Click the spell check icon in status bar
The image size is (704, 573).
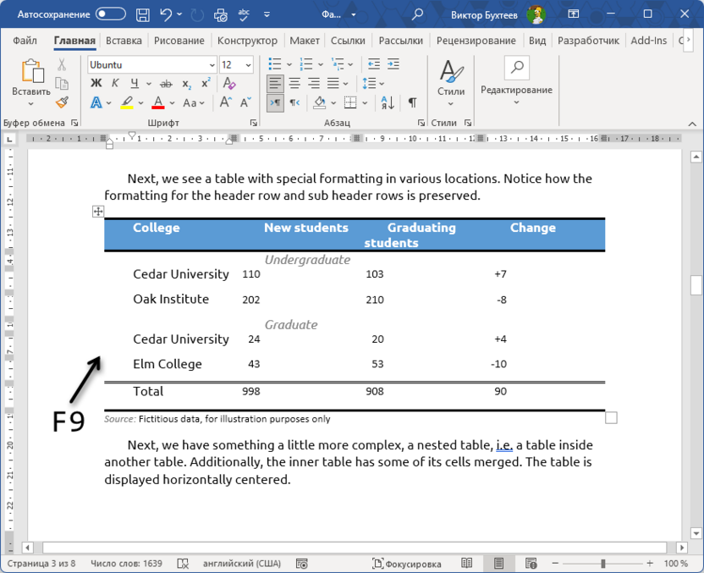(x=182, y=562)
